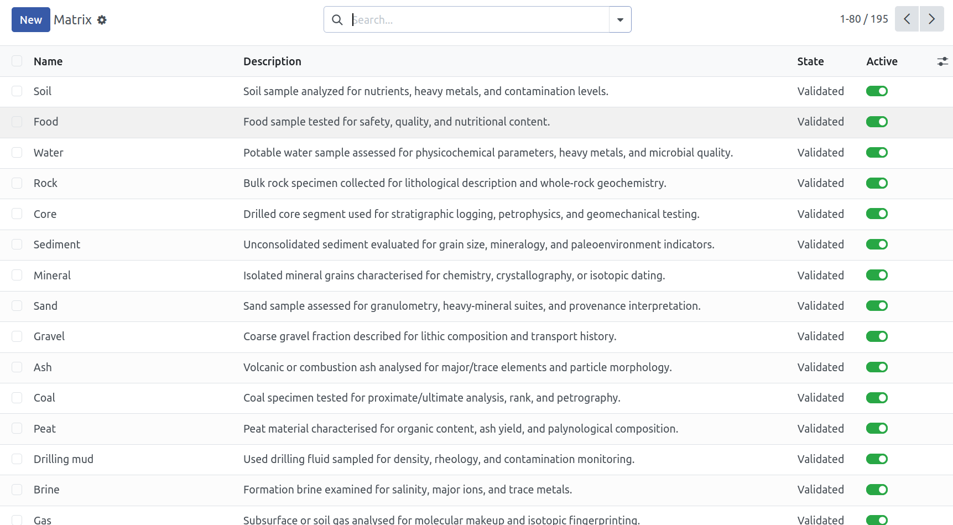Select the checkbox for the Food row

tap(17, 122)
